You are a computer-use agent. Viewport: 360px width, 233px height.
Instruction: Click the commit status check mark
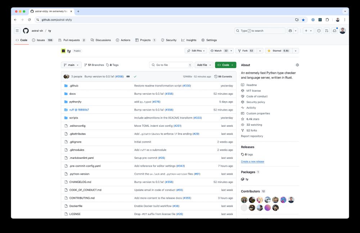click(x=135, y=76)
